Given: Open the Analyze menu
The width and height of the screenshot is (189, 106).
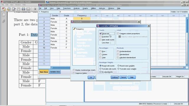Looking at the screenshot, I should pos(76,8).
